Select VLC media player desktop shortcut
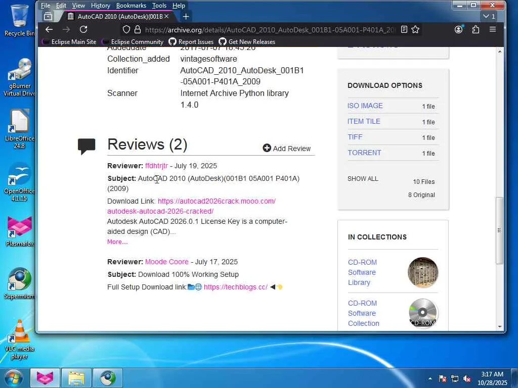Image resolution: width=518 pixels, height=388 pixels. [x=19, y=340]
